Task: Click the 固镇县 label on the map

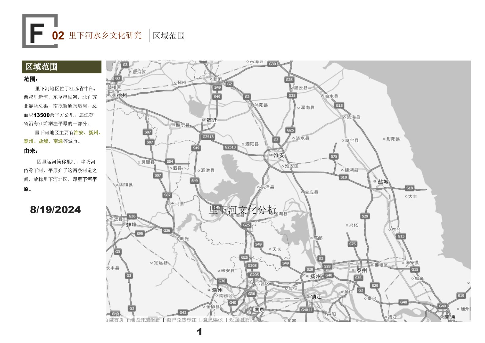Action: point(126,185)
